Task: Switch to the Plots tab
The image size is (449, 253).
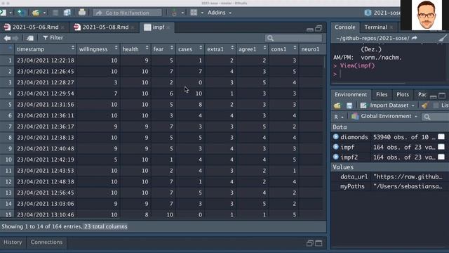Action: tap(402, 94)
